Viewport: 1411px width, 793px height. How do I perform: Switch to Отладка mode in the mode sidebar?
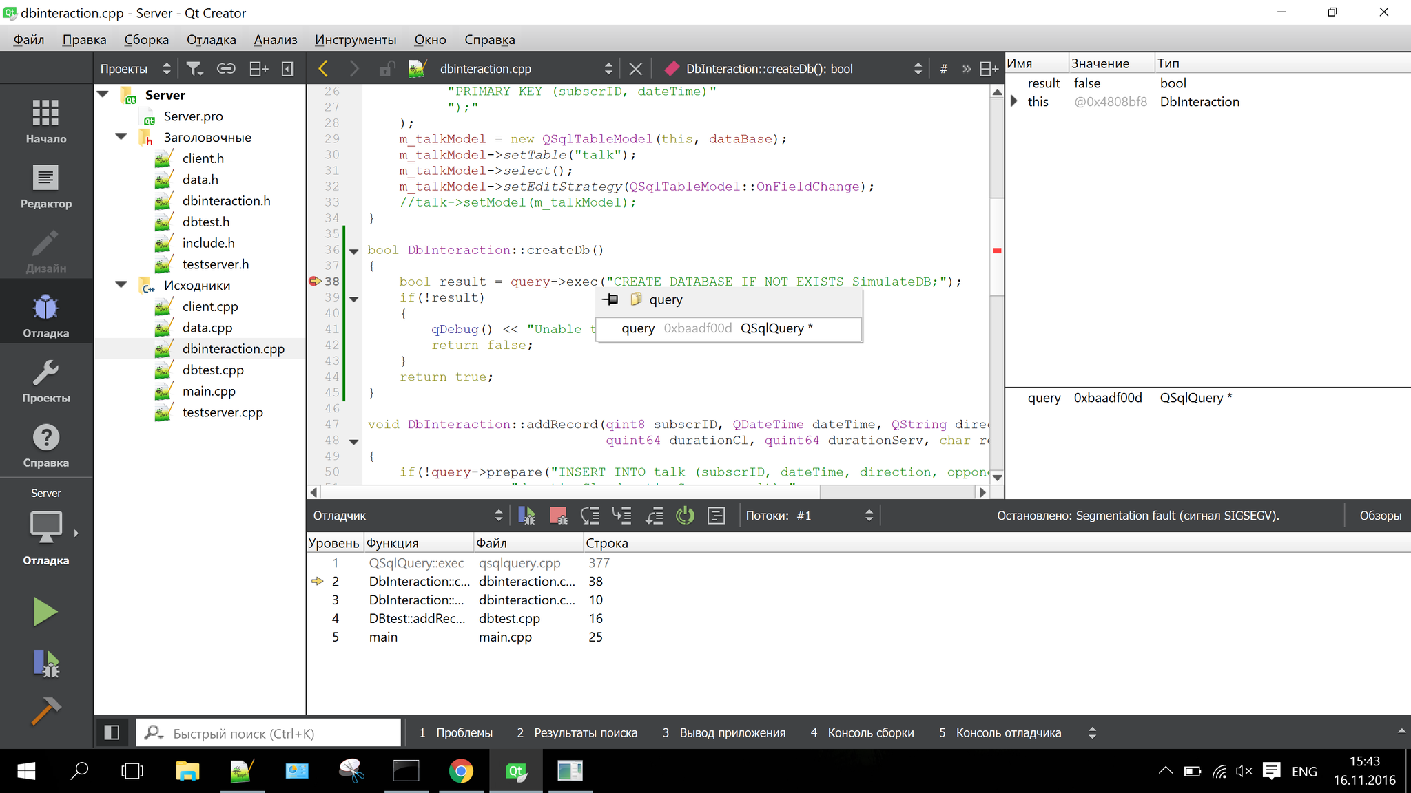click(45, 315)
